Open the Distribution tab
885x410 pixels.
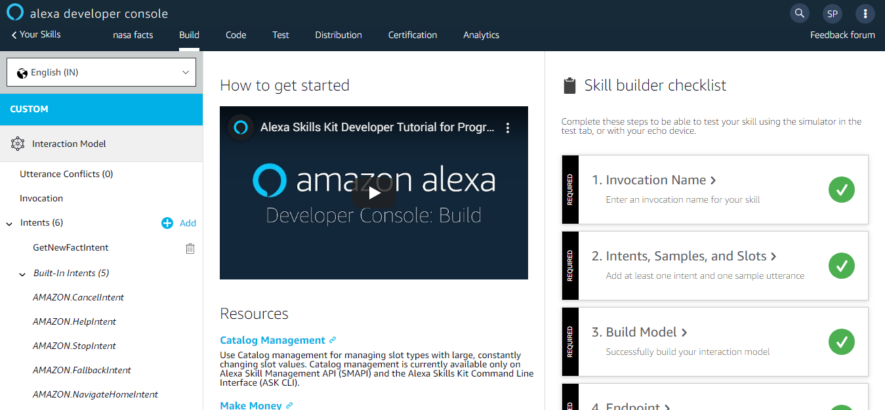339,35
